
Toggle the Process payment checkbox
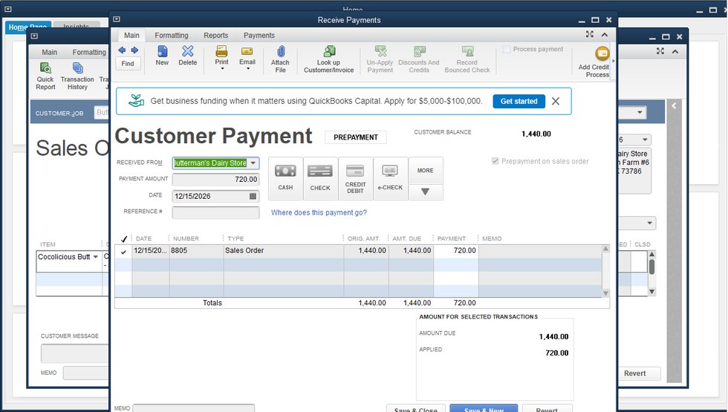(507, 50)
